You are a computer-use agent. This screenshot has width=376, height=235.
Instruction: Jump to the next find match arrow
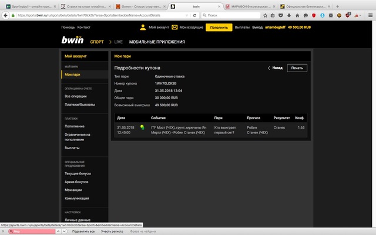pos(64,231)
